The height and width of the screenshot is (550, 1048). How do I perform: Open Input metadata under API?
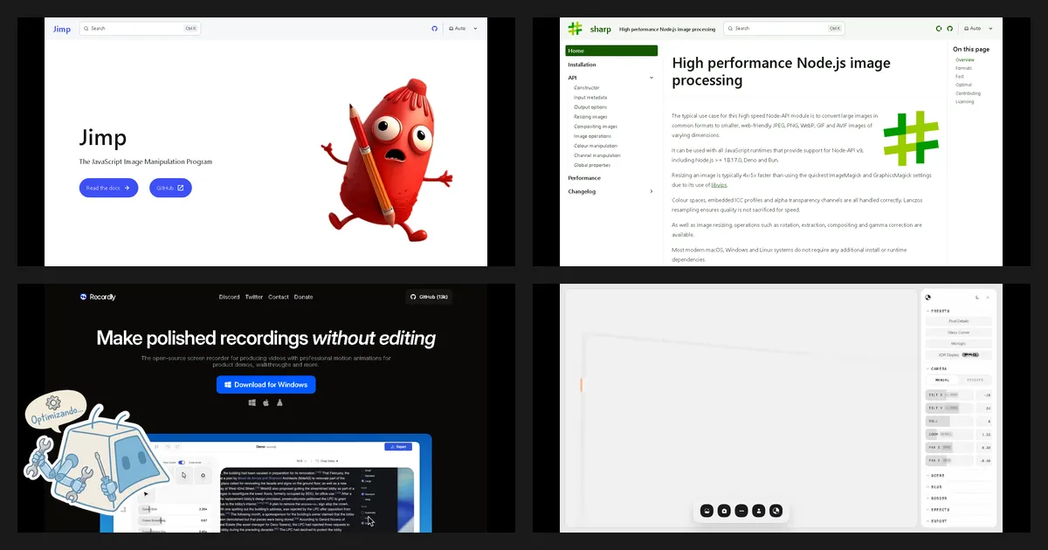(x=590, y=98)
